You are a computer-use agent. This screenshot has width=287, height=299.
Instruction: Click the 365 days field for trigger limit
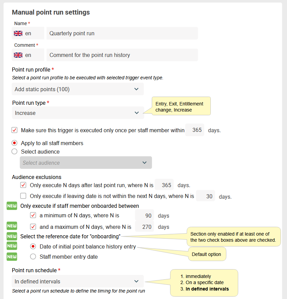tap(195, 130)
